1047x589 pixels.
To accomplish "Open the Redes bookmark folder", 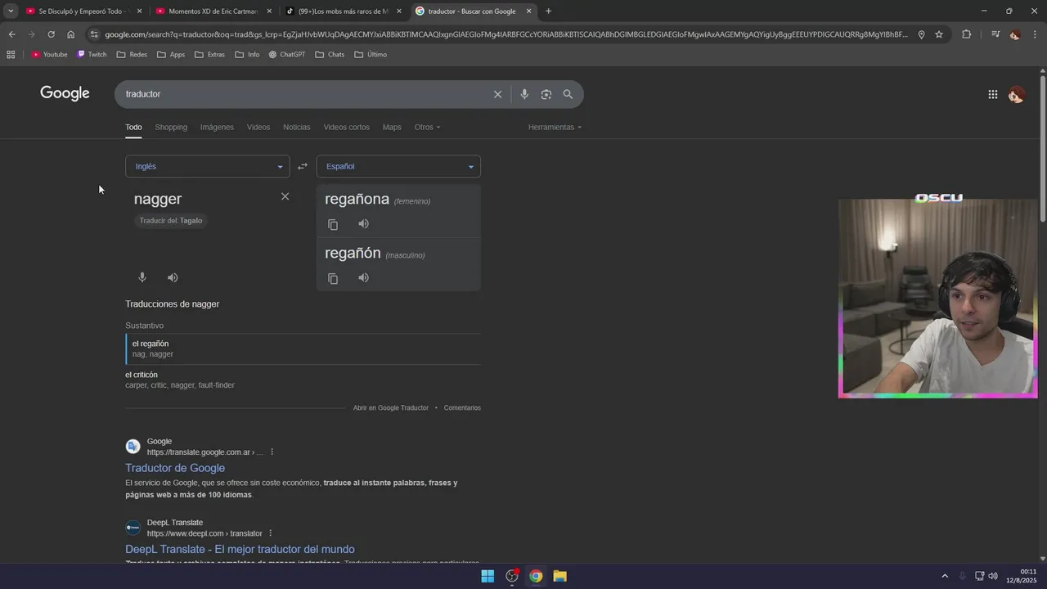I will [x=132, y=54].
